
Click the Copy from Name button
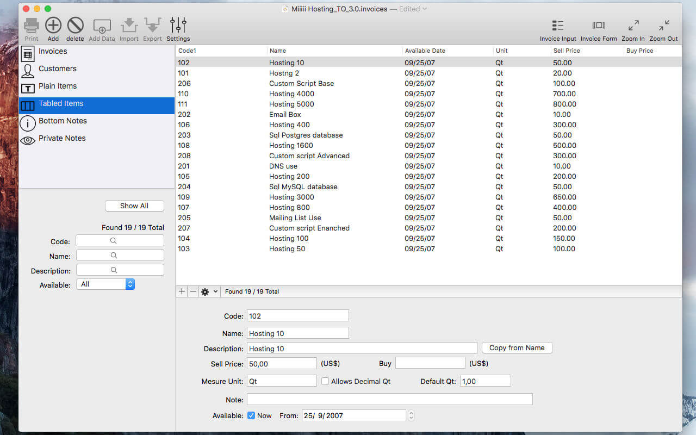tap(517, 347)
